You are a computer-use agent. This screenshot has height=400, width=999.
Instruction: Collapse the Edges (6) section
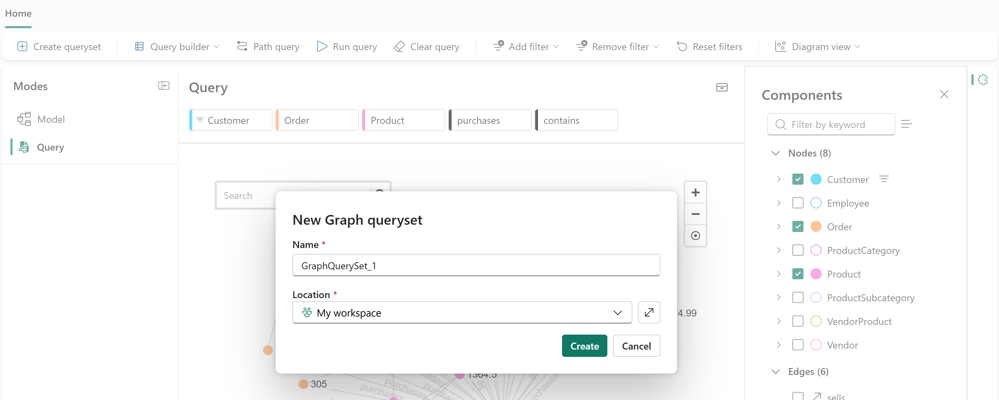coord(775,371)
